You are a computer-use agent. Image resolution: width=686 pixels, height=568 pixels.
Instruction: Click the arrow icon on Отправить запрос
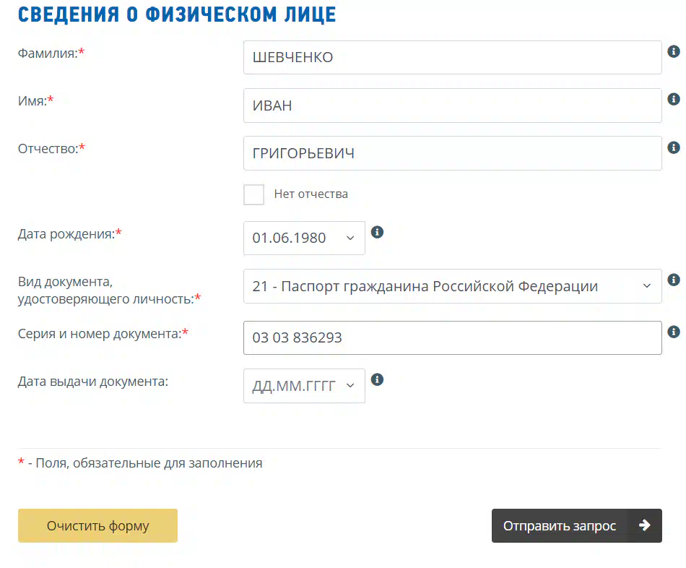point(644,525)
